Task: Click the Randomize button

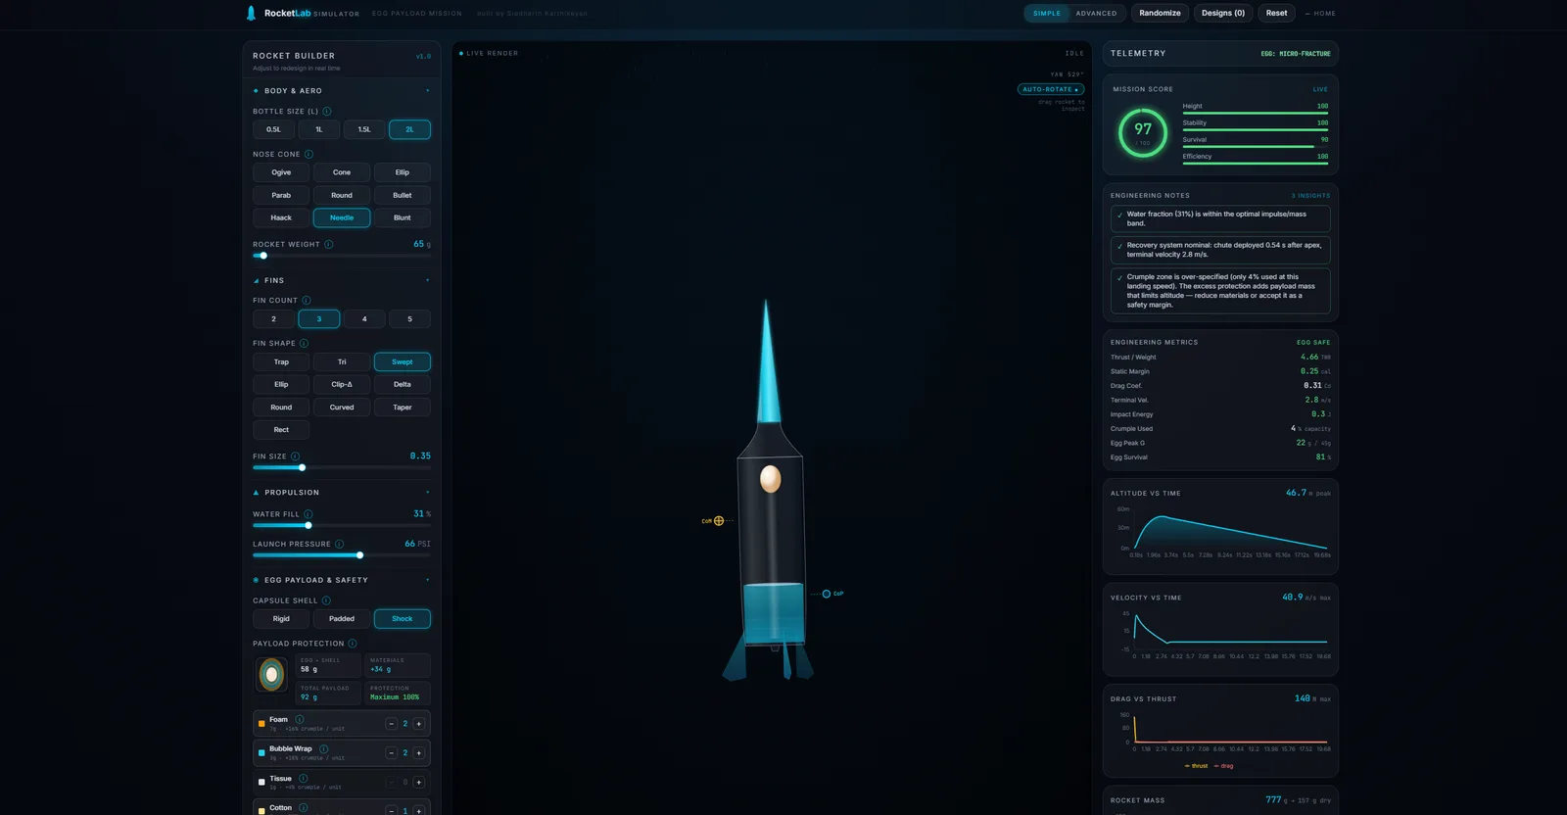Action: coord(1160,13)
